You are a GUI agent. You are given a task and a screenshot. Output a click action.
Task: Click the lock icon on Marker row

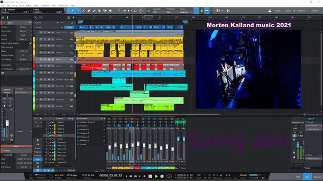(x=72, y=23)
